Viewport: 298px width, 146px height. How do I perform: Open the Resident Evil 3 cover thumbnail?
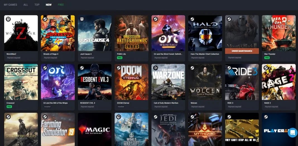[95, 82]
